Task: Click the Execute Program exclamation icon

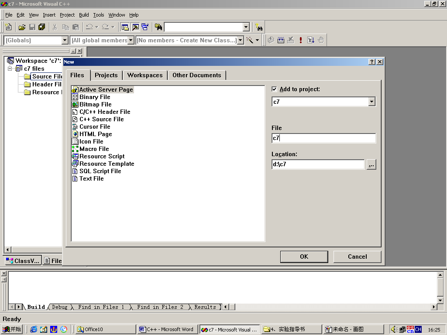Action: point(301,40)
